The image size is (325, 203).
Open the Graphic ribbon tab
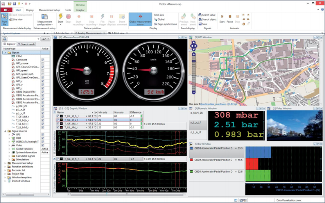(x=80, y=10)
